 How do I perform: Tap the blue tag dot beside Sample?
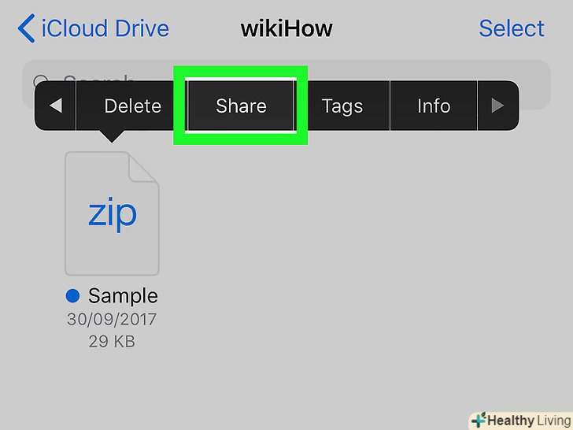click(x=72, y=295)
